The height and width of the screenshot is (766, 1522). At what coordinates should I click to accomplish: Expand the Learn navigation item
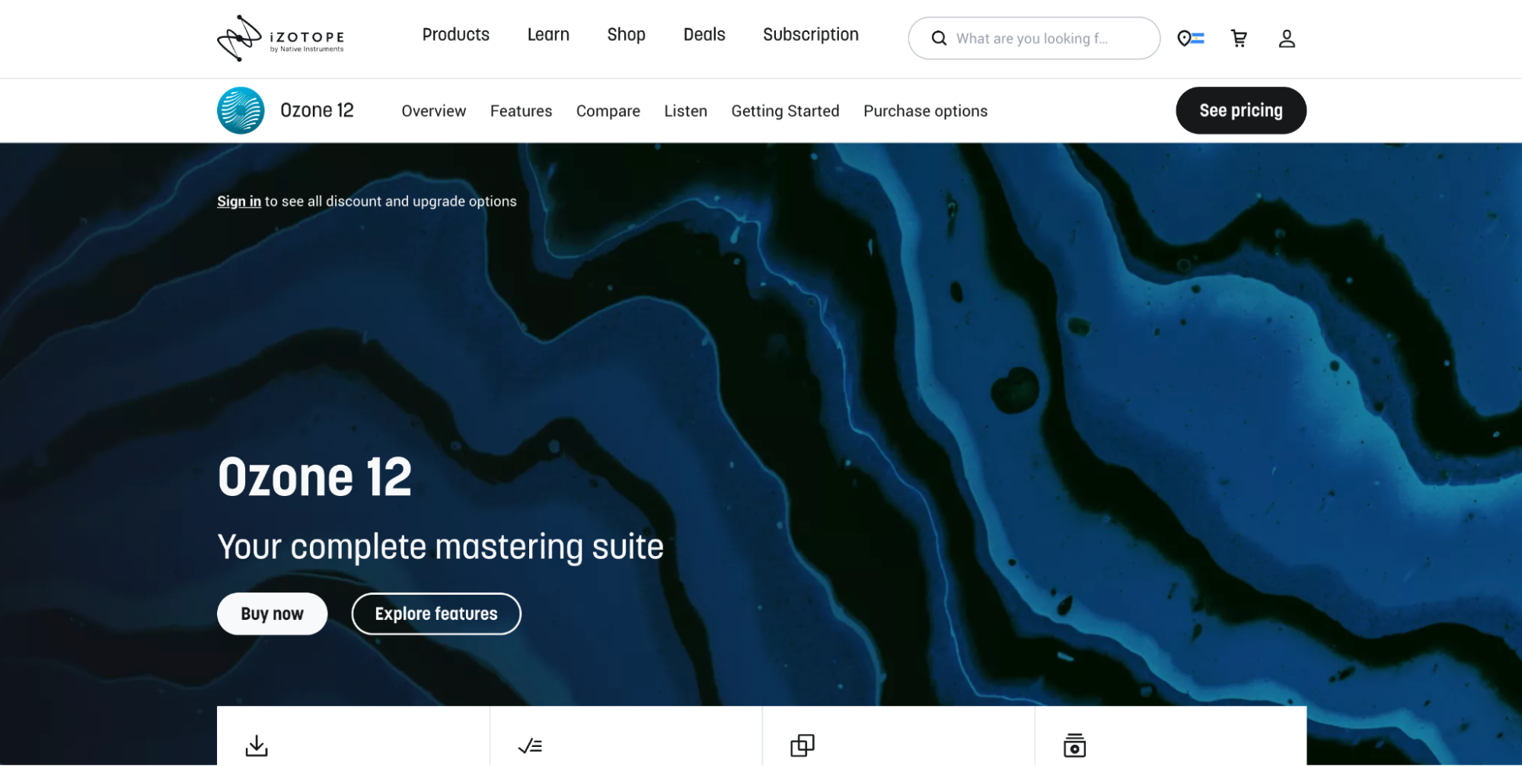(x=547, y=34)
